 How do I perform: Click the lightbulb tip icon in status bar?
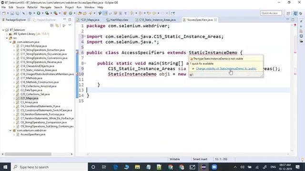pyautogui.click(x=302, y=160)
